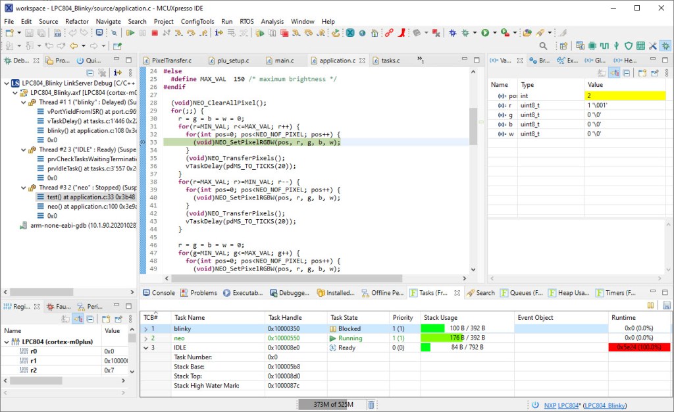Expand the blinky task row in task list

coord(146,328)
